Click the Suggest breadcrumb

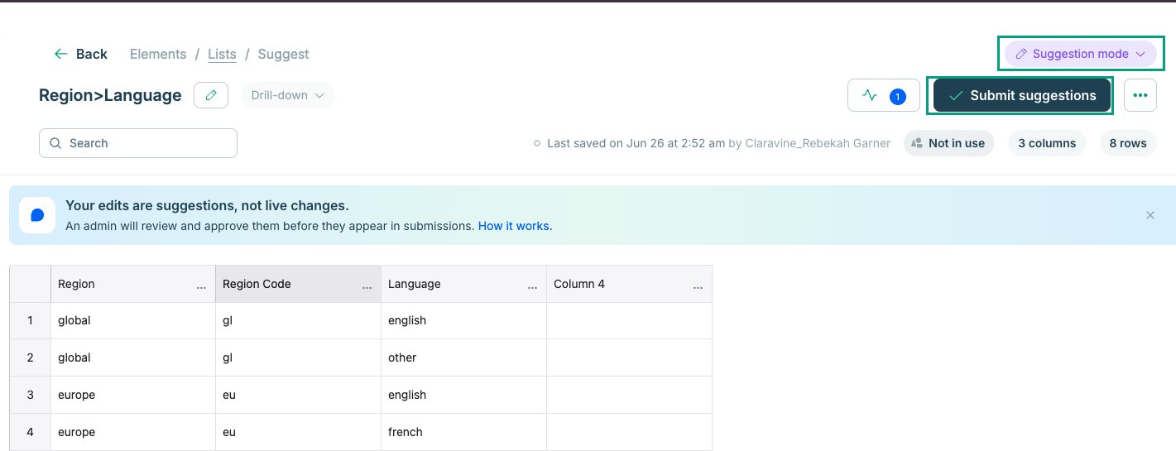tap(283, 54)
